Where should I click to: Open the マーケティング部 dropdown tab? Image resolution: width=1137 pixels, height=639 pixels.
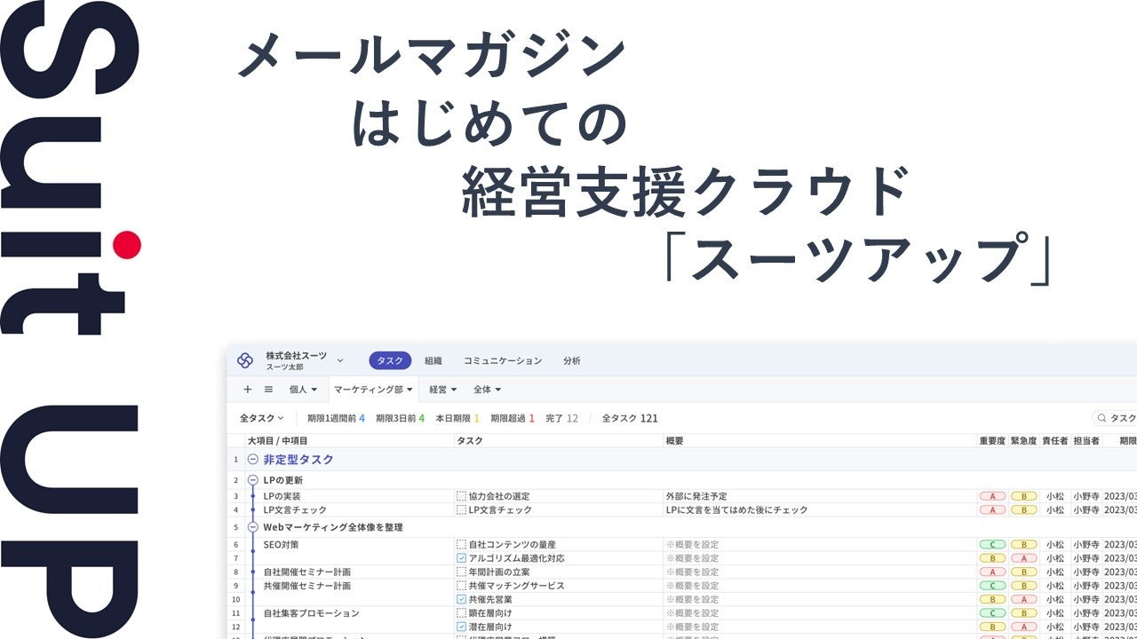point(373,390)
